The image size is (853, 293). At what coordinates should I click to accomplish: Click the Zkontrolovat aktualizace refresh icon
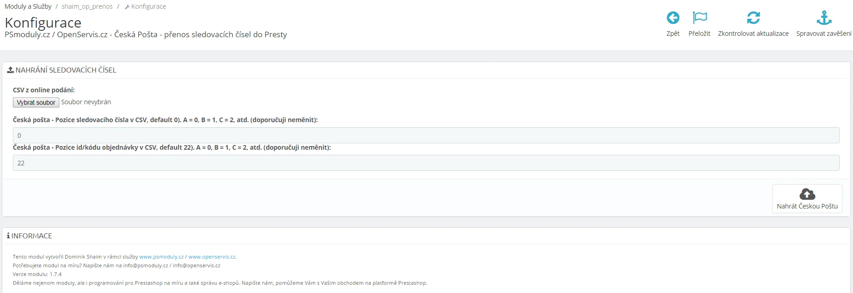coord(753,18)
